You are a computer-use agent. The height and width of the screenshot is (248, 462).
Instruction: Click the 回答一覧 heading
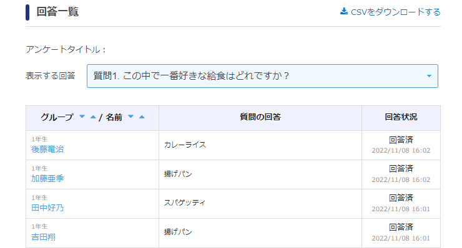tap(57, 12)
